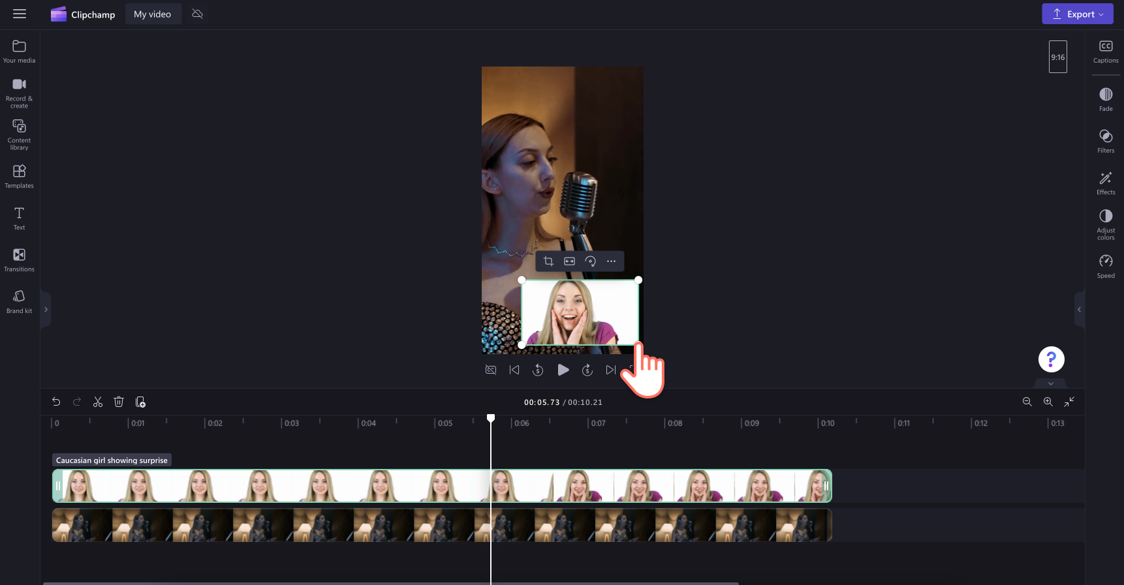This screenshot has width=1124, height=585.
Task: Collapse the help widget chevron
Action: click(1051, 383)
